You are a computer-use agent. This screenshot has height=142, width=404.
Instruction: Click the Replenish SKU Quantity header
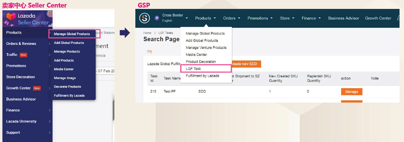pos(319,79)
